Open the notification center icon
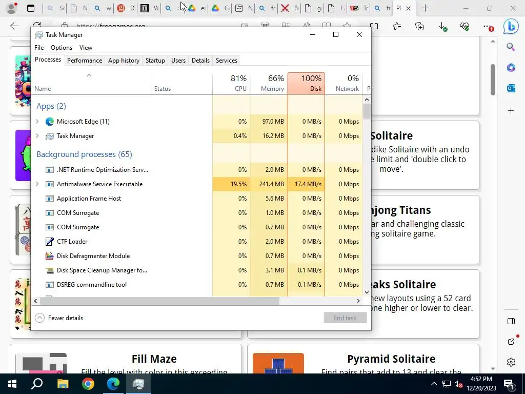 pyautogui.click(x=509, y=385)
